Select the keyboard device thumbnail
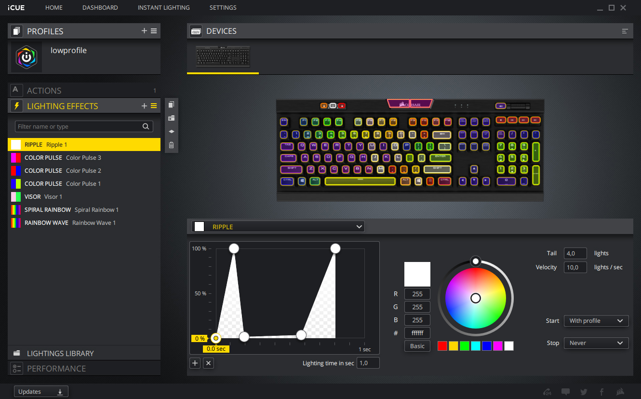The width and height of the screenshot is (641, 399). (223, 56)
